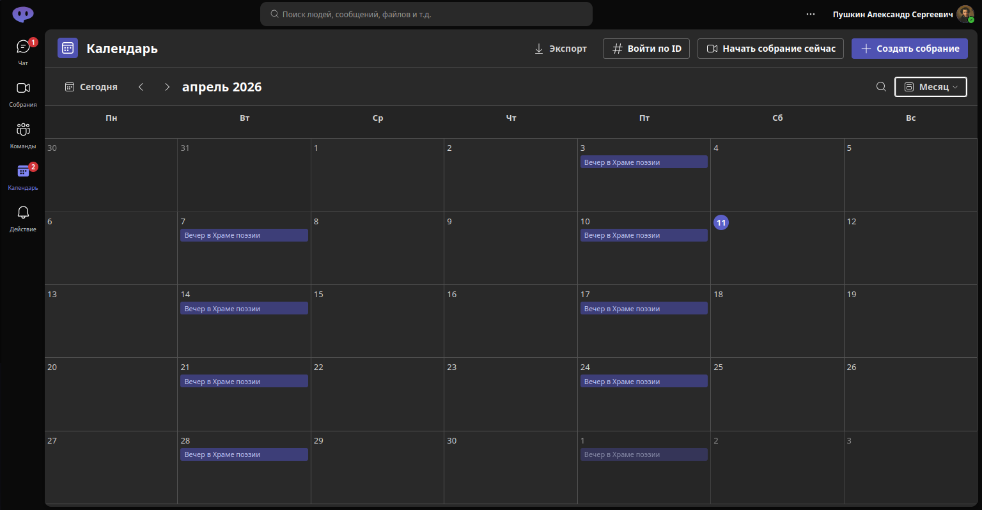Image resolution: width=982 pixels, height=510 pixels.
Task: Open the Chat sidebar icon
Action: click(x=23, y=47)
